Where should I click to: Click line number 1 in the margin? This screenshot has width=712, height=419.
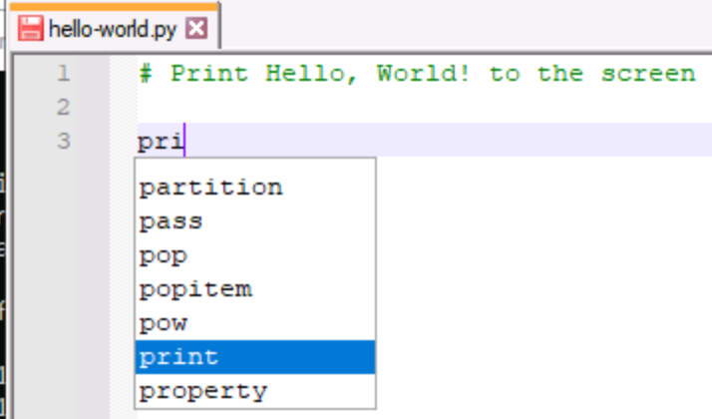pyautogui.click(x=64, y=73)
